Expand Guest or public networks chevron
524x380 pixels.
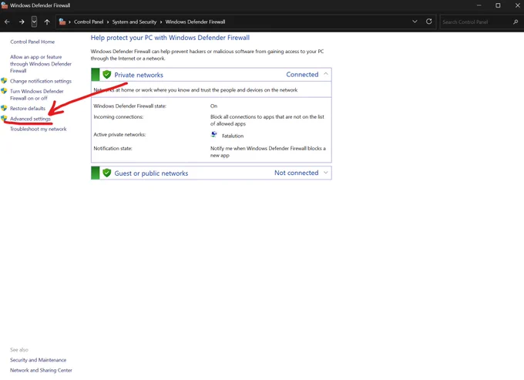326,173
